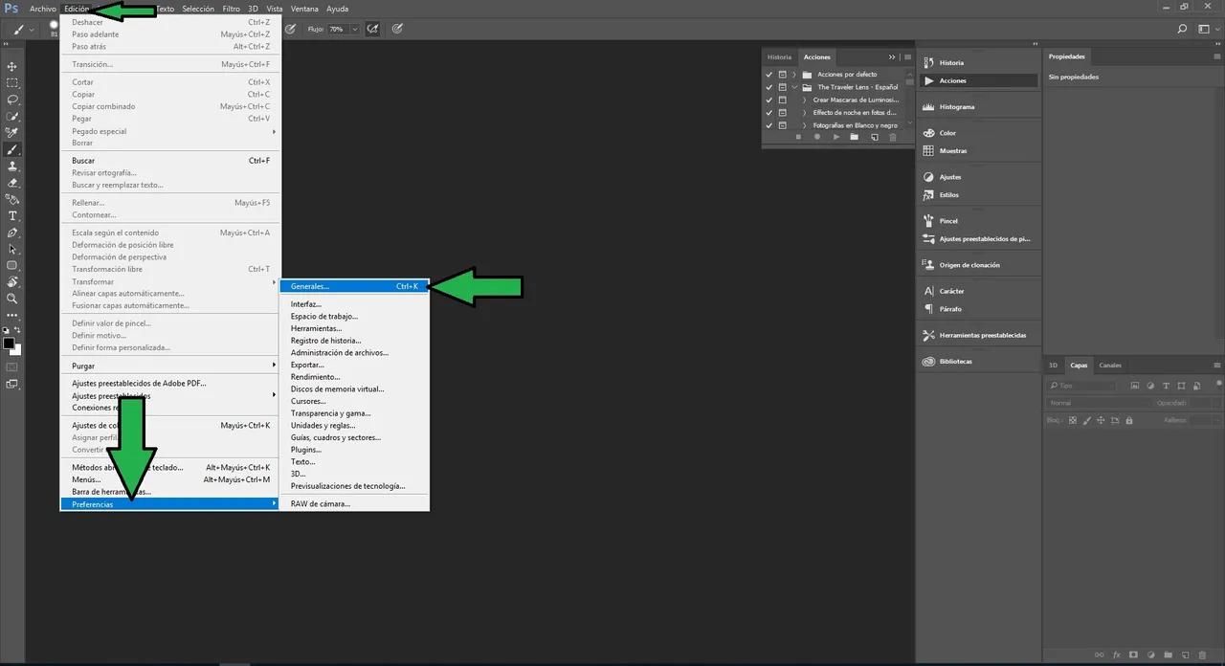1225x666 pixels.
Task: Toggle checkmark for The Traveler Lens set
Action: (x=768, y=87)
